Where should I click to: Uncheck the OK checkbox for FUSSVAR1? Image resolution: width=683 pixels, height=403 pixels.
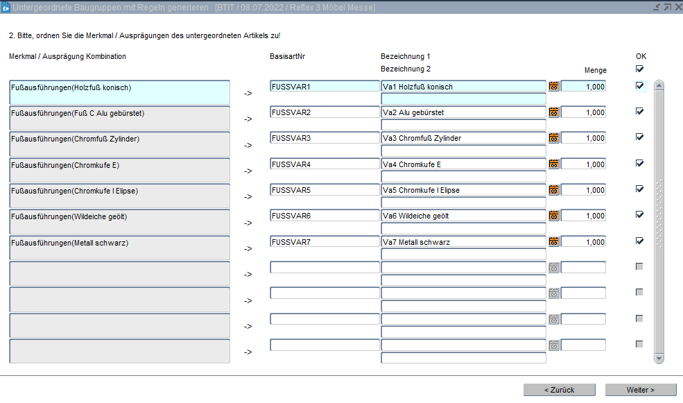point(639,86)
